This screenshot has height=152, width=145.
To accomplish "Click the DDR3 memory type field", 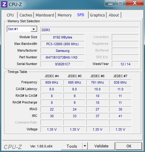I will [x=90, y=30].
